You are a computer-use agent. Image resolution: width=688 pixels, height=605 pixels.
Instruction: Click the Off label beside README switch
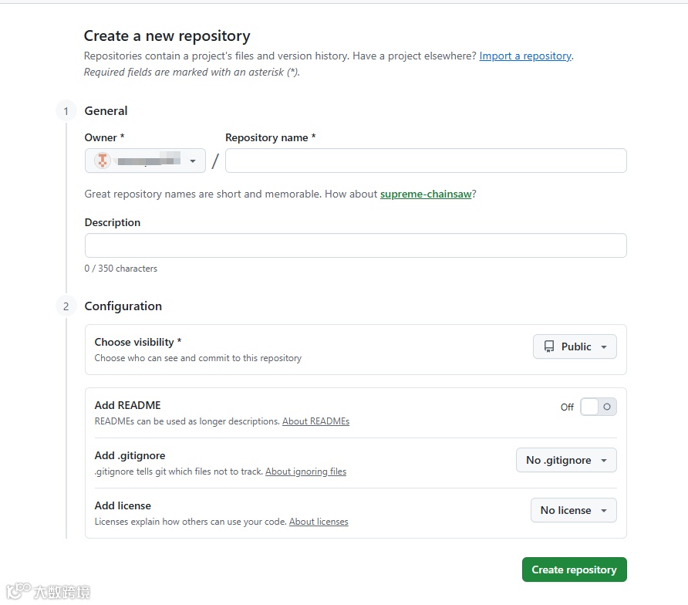(567, 407)
